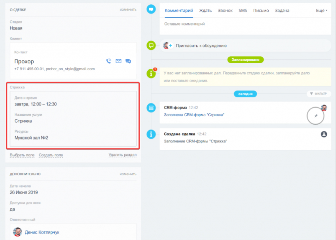Click the blue comment timeline icon
This screenshot has width=336, height=240.
pyautogui.click(x=151, y=9)
